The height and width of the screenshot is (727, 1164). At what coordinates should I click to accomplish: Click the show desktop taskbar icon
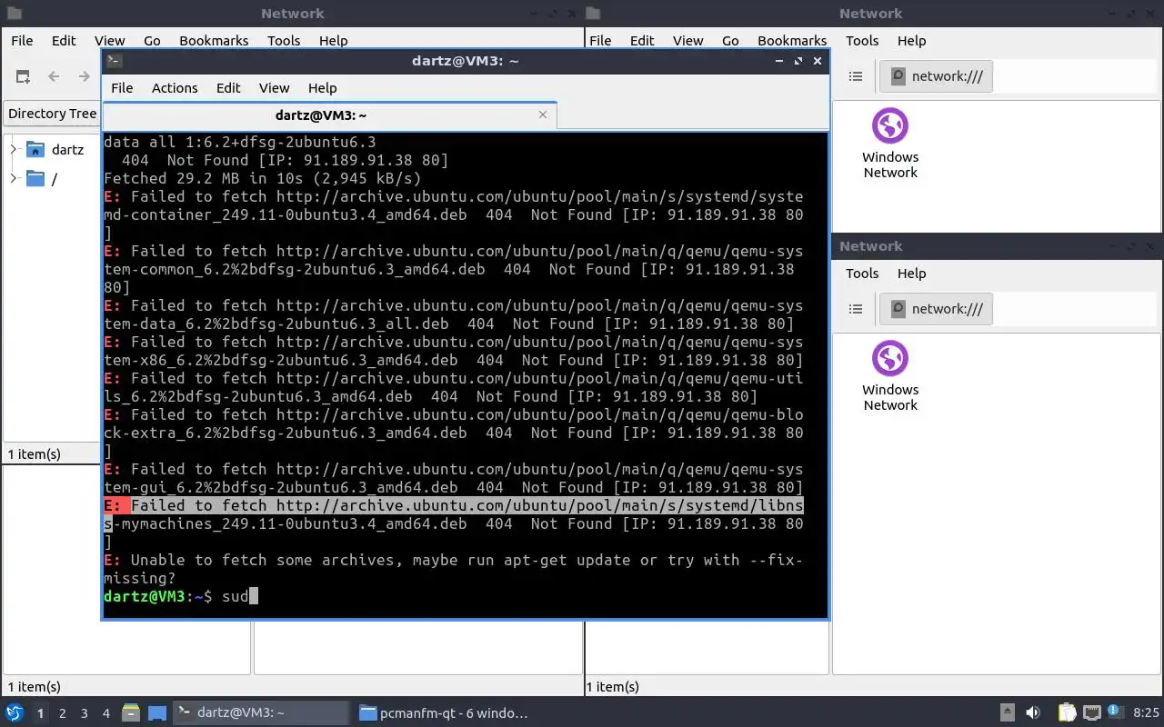pyautogui.click(x=156, y=713)
